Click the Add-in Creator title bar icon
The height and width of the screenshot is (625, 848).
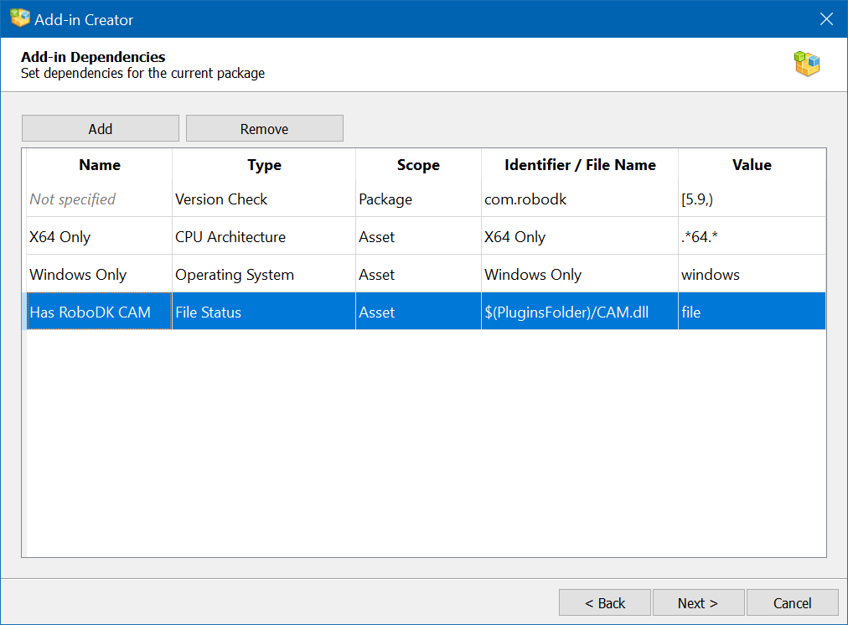coord(20,18)
